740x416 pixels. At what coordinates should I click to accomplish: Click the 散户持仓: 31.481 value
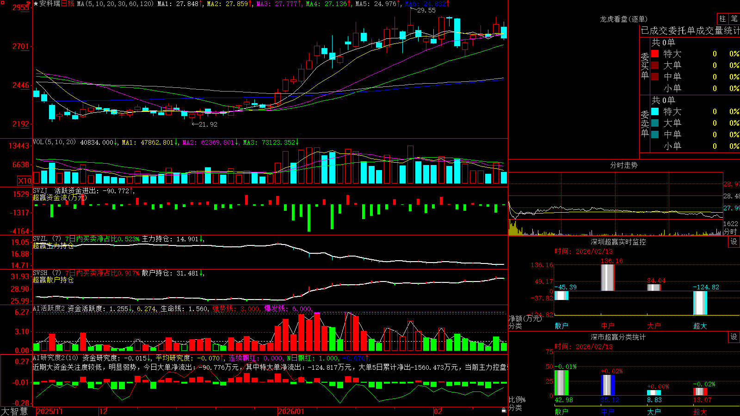170,273
